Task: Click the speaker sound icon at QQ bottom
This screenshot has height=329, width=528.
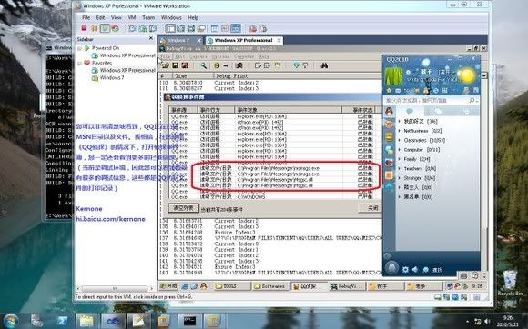Action: pyautogui.click(x=415, y=270)
